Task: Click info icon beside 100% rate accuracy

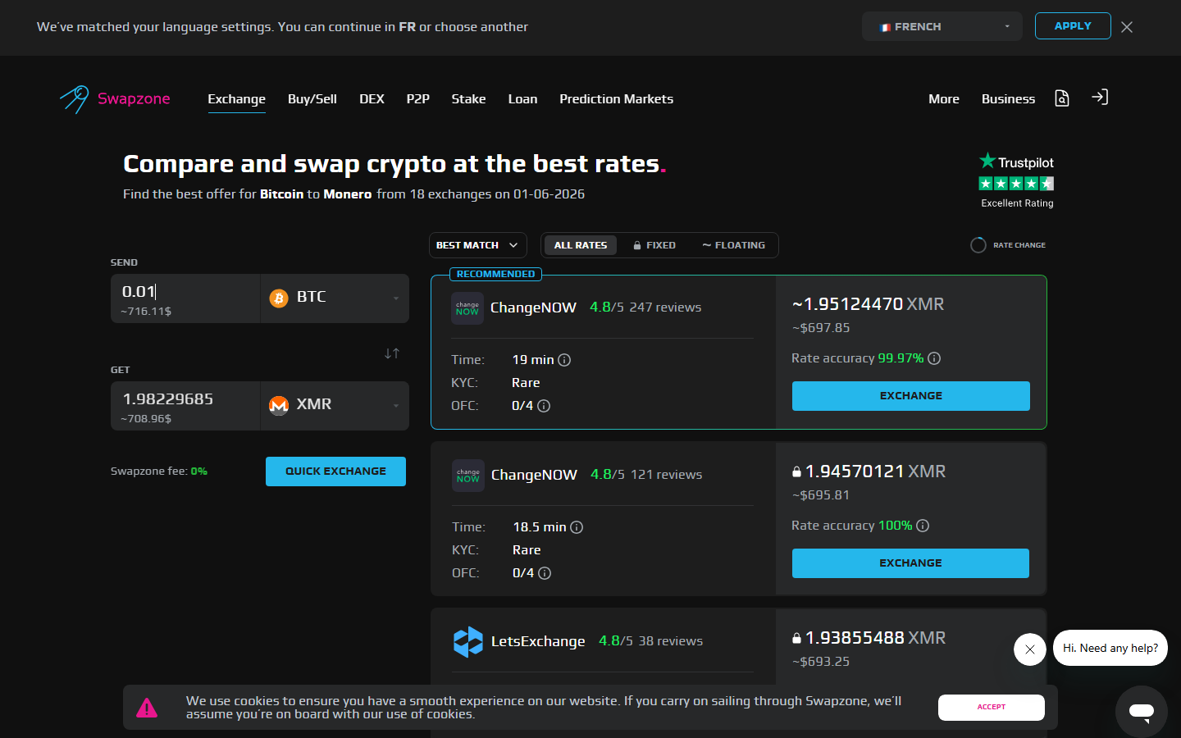Action: pyautogui.click(x=923, y=526)
